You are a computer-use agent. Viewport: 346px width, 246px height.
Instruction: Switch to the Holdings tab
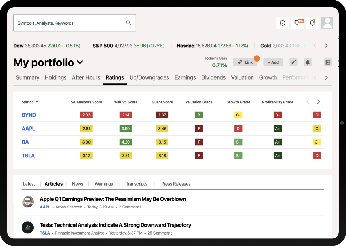(56, 77)
